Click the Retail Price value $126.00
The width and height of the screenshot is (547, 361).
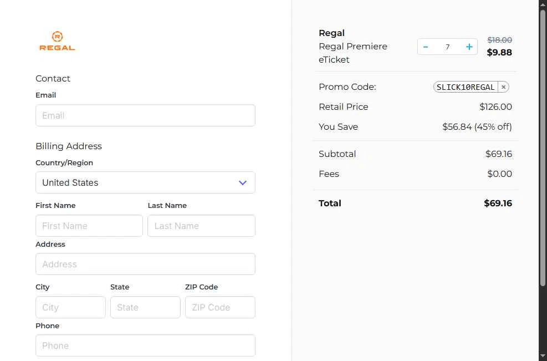pos(495,107)
